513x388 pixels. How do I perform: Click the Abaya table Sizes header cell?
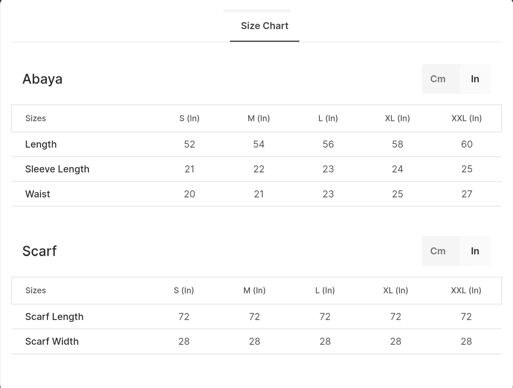click(x=36, y=118)
